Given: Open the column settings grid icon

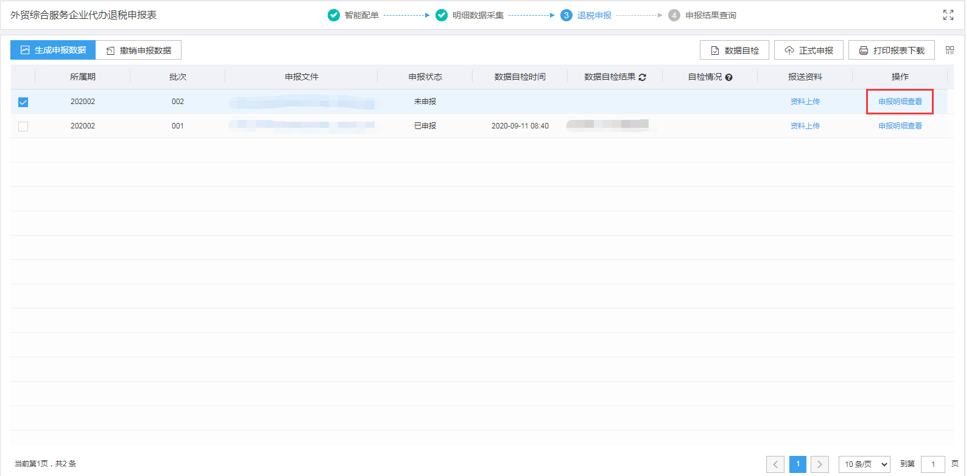Looking at the screenshot, I should [950, 50].
